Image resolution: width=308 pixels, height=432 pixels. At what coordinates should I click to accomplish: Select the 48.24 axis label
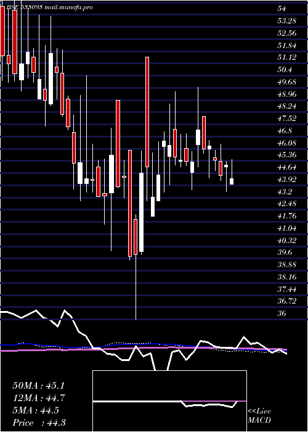pos(286,106)
